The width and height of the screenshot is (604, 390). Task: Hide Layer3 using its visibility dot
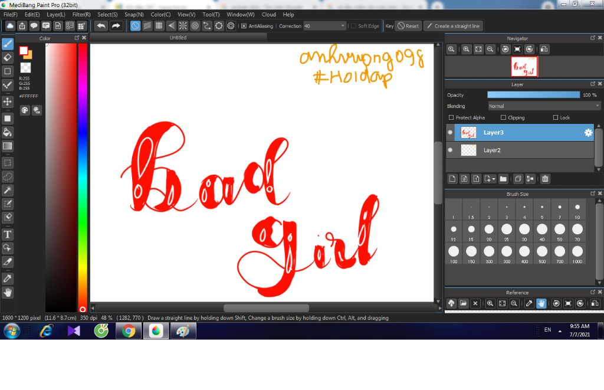[450, 132]
